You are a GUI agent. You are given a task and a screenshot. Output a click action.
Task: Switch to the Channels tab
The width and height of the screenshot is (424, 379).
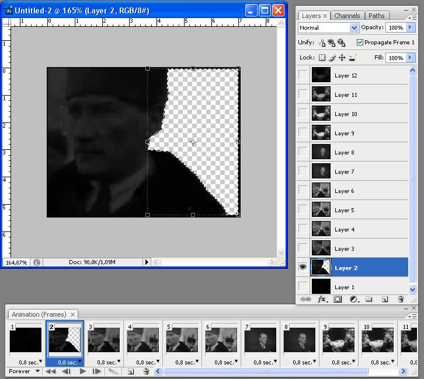(x=348, y=16)
